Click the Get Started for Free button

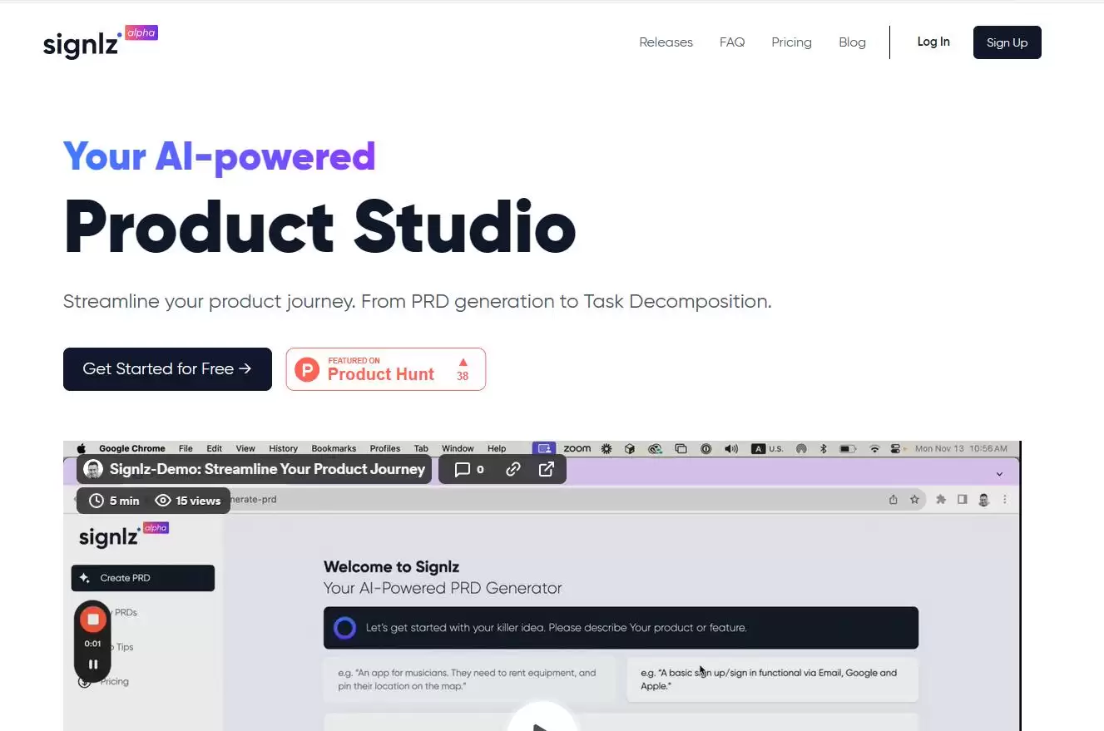pyautogui.click(x=167, y=368)
